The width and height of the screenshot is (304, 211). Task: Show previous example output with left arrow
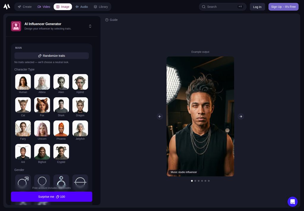pyautogui.click(x=160, y=116)
